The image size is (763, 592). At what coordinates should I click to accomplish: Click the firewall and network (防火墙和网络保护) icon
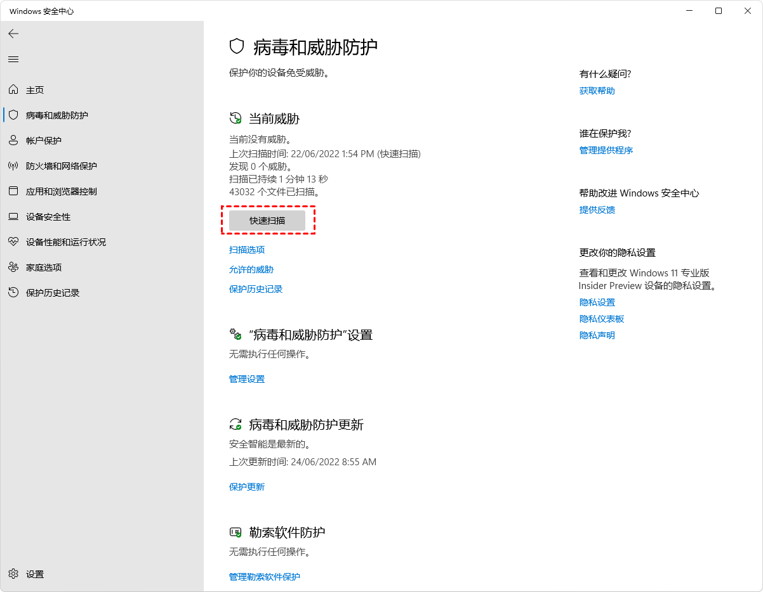(13, 166)
